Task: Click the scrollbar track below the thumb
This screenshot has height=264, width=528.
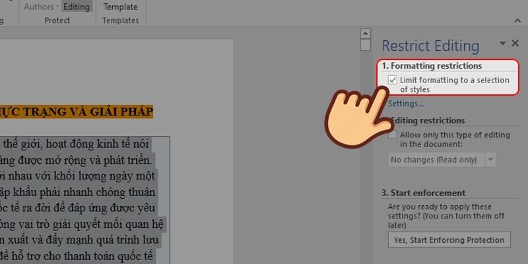Action: click(x=365, y=165)
